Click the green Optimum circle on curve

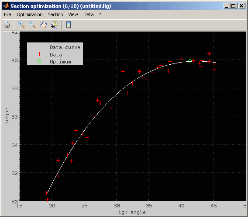pyautogui.click(x=190, y=61)
